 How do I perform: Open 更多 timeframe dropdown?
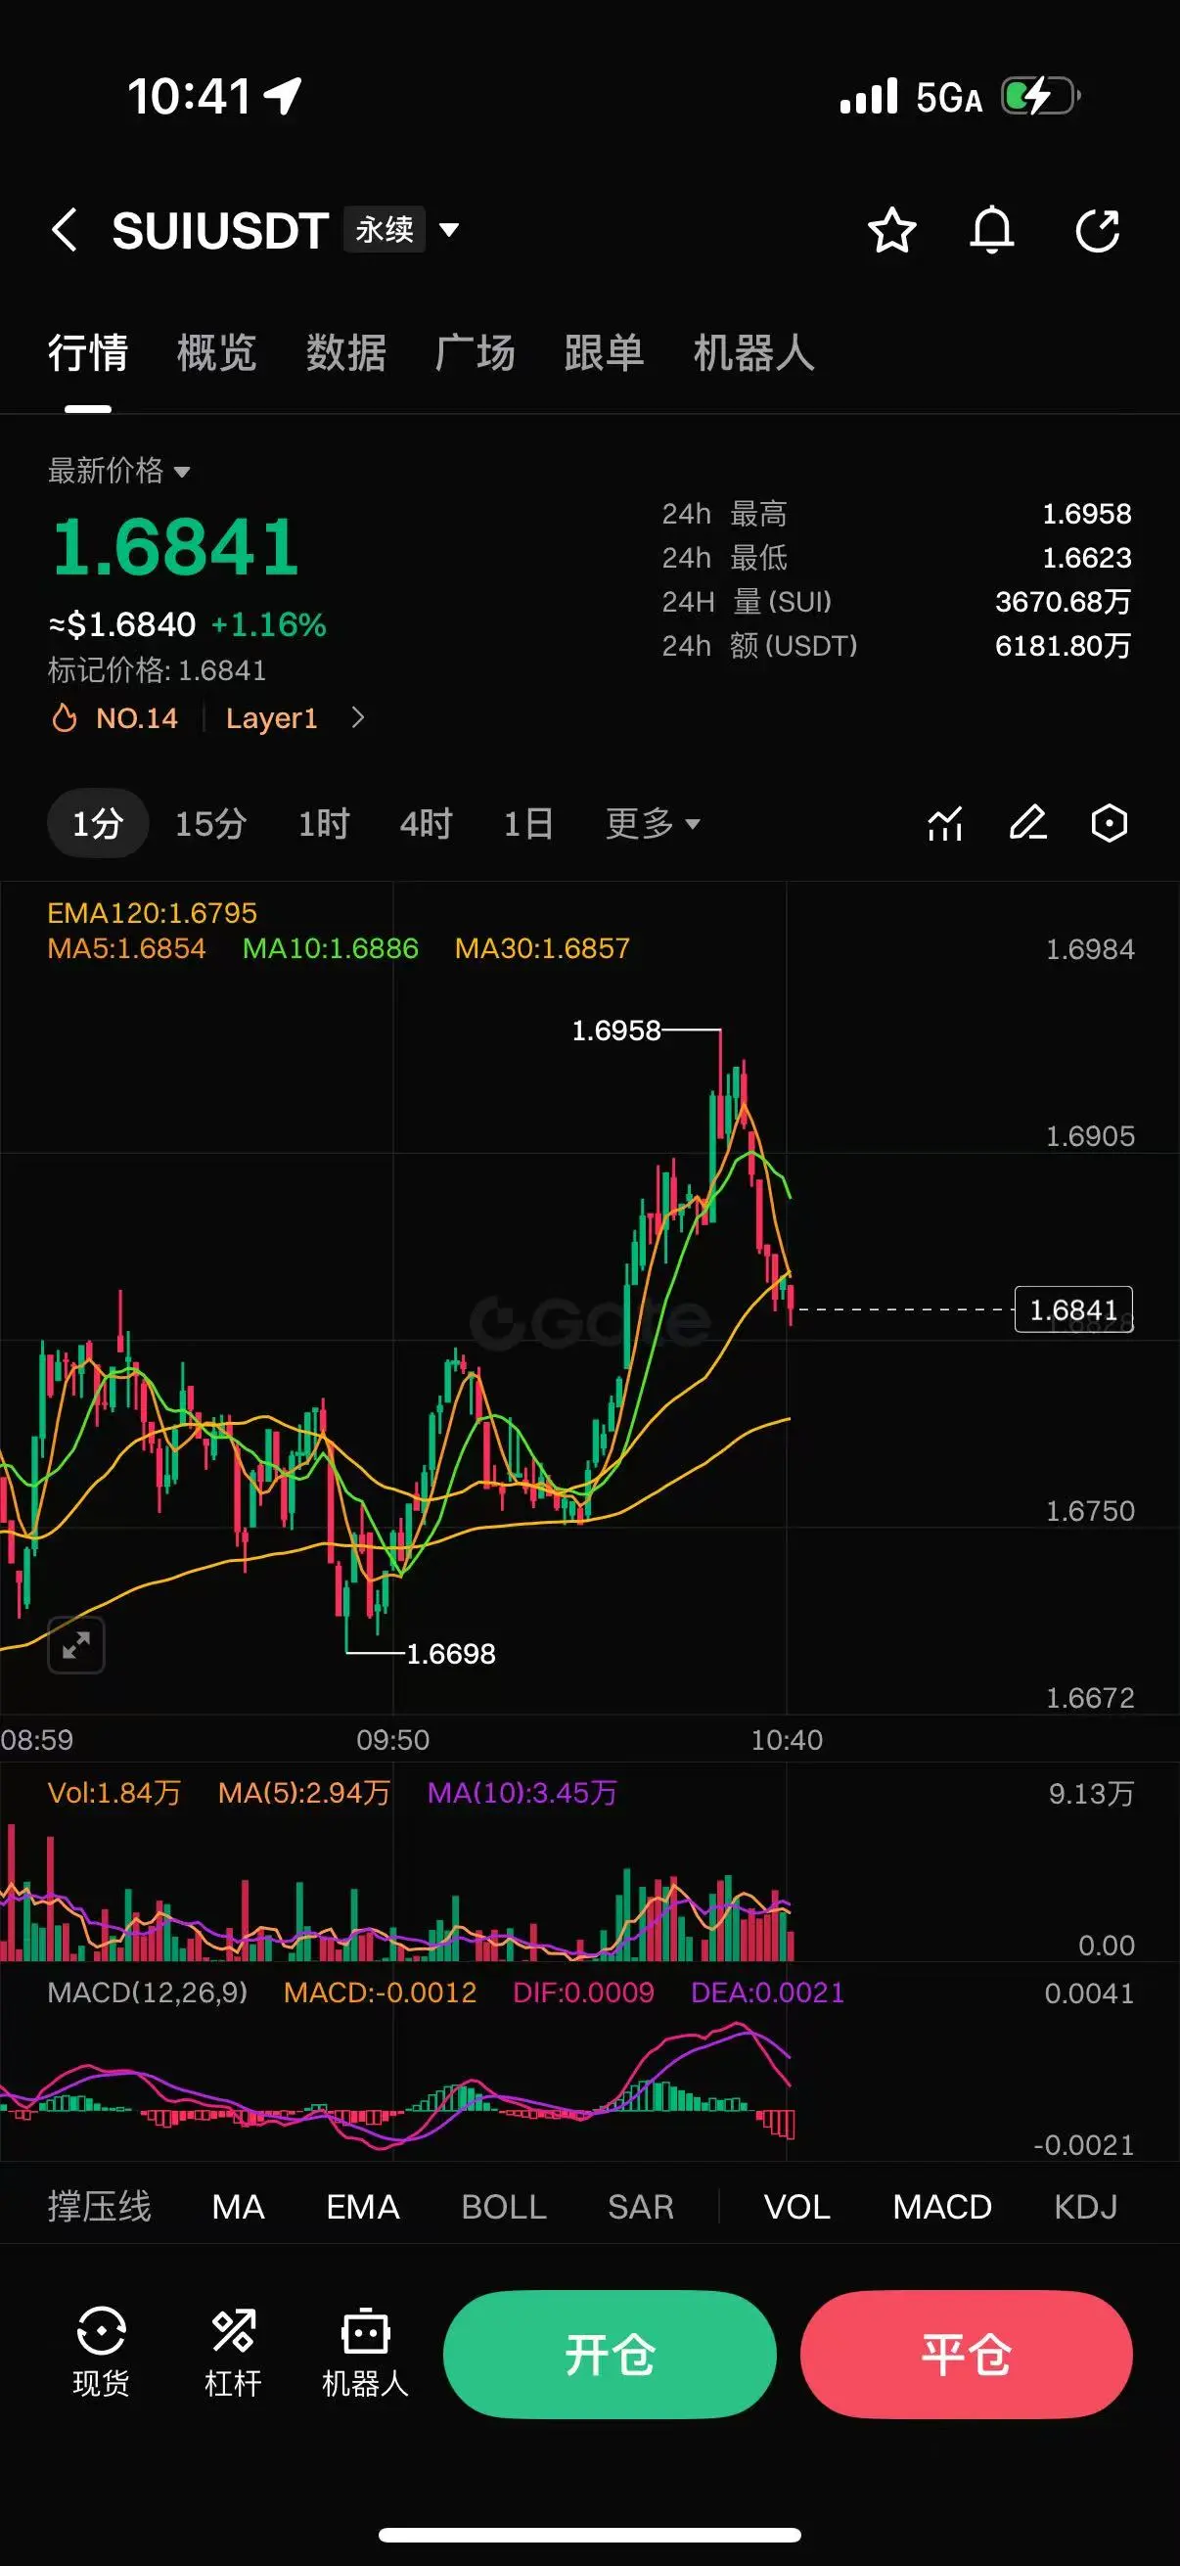(x=653, y=824)
